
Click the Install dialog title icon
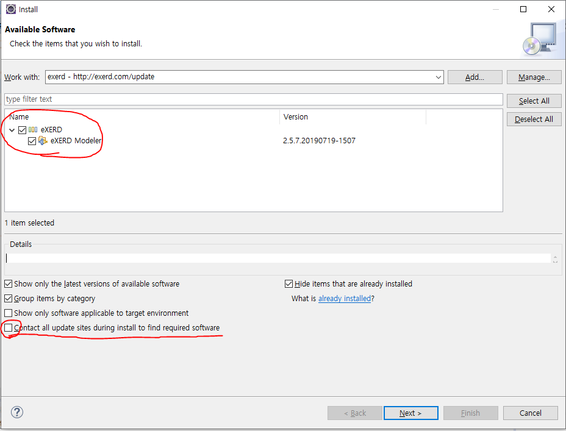(11, 9)
